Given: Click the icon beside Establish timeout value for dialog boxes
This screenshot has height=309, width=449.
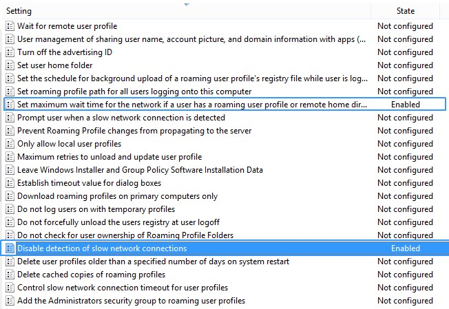Looking at the screenshot, I should (10, 183).
